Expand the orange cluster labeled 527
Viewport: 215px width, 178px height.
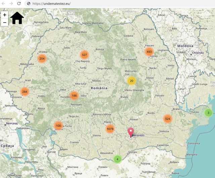[84, 55]
